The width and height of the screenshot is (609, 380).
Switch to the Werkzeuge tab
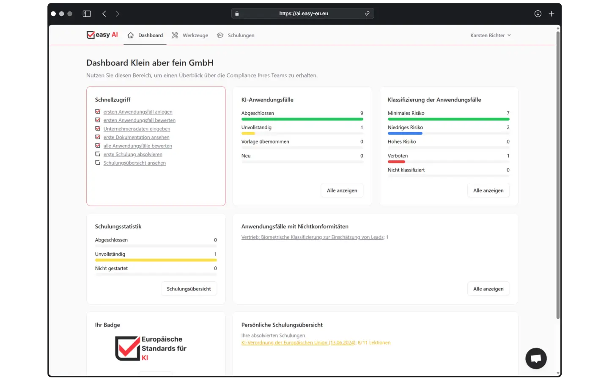[x=195, y=35]
